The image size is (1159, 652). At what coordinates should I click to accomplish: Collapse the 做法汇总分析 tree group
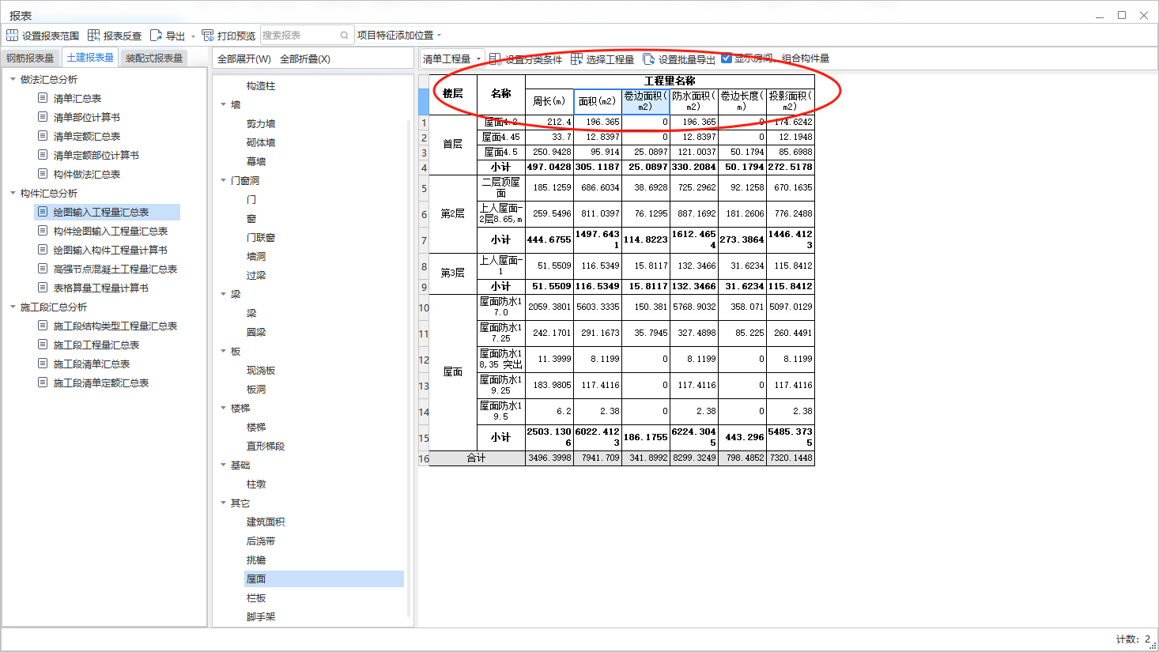tap(13, 79)
